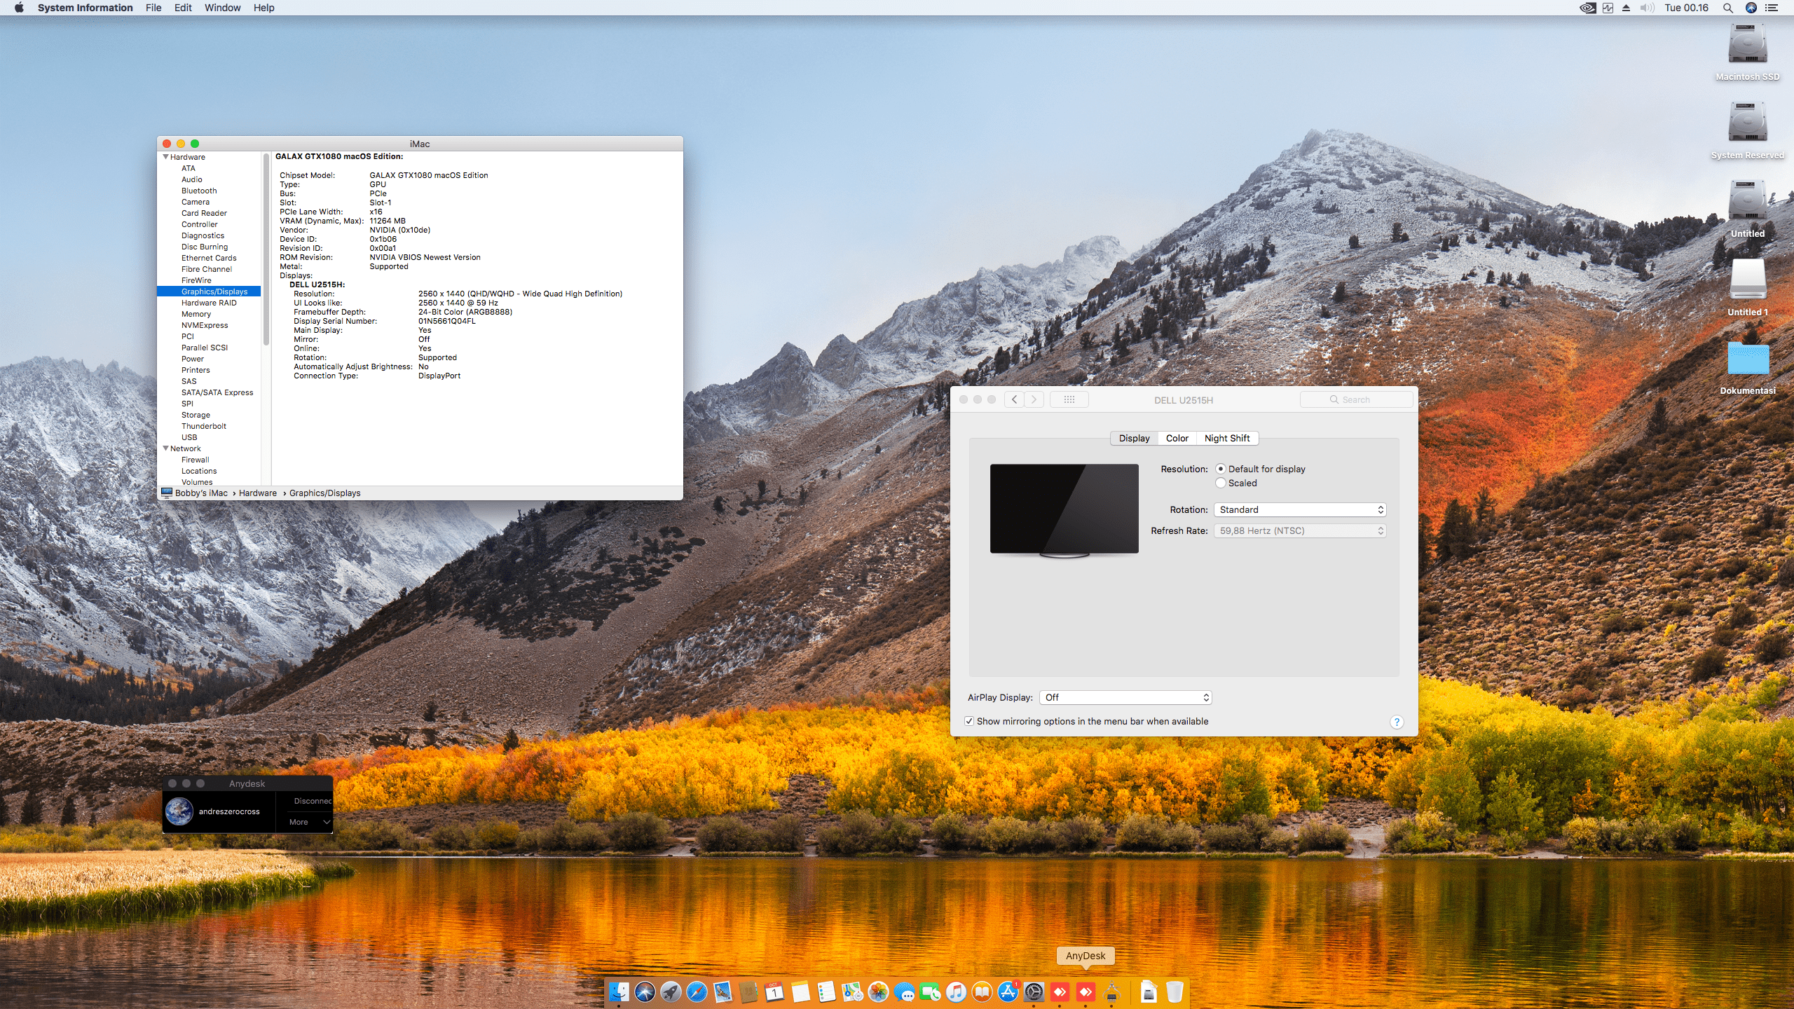Open iTunes from the Dock
Image resolution: width=1794 pixels, height=1009 pixels.
(x=955, y=991)
